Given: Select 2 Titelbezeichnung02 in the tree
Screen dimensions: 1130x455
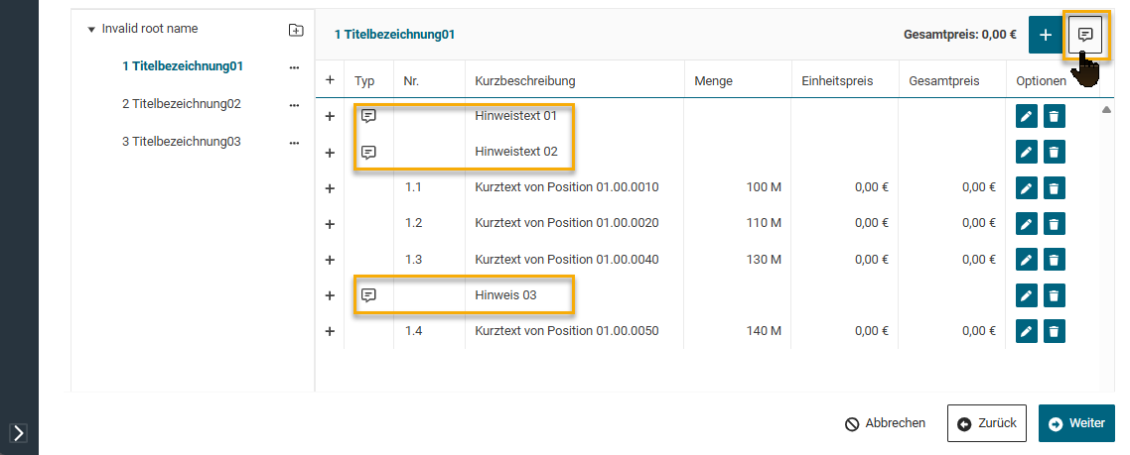Looking at the screenshot, I should (182, 104).
